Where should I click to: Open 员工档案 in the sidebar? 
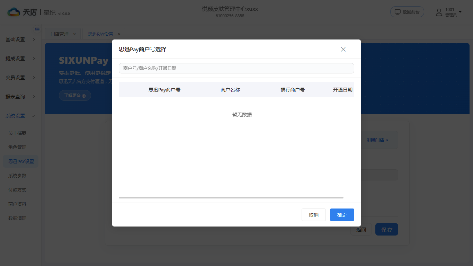click(x=17, y=133)
